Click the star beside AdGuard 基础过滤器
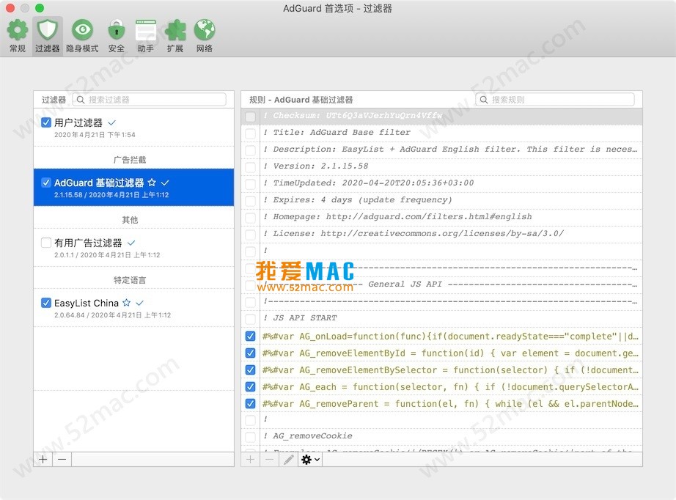 (152, 183)
